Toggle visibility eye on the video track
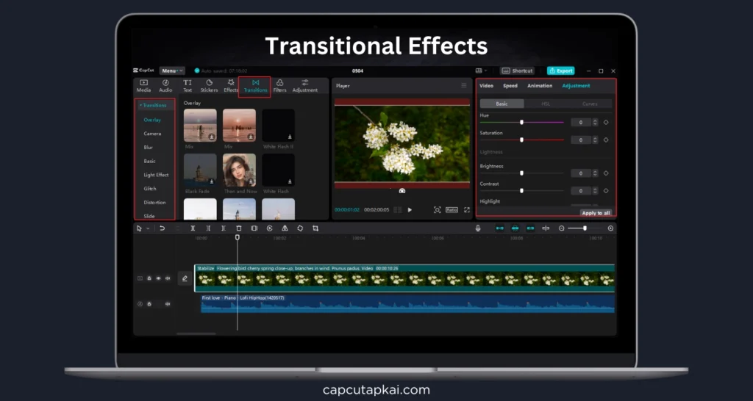This screenshot has height=401, width=753. pyautogui.click(x=158, y=278)
